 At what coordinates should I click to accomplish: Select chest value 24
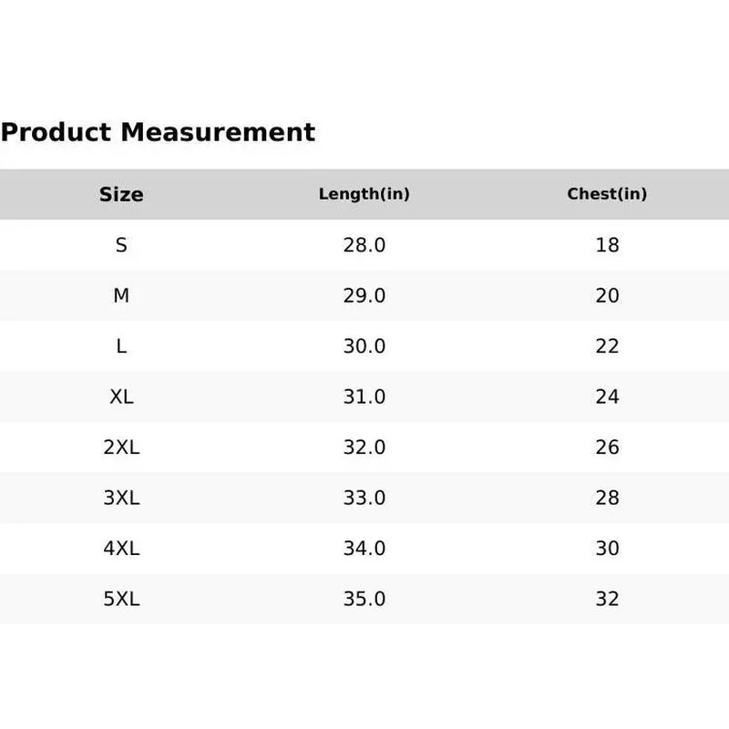(607, 397)
